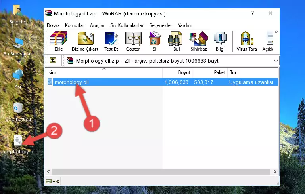The image size is (305, 194).
Task: Click the drive selector status bar icon
Action: click(49, 181)
